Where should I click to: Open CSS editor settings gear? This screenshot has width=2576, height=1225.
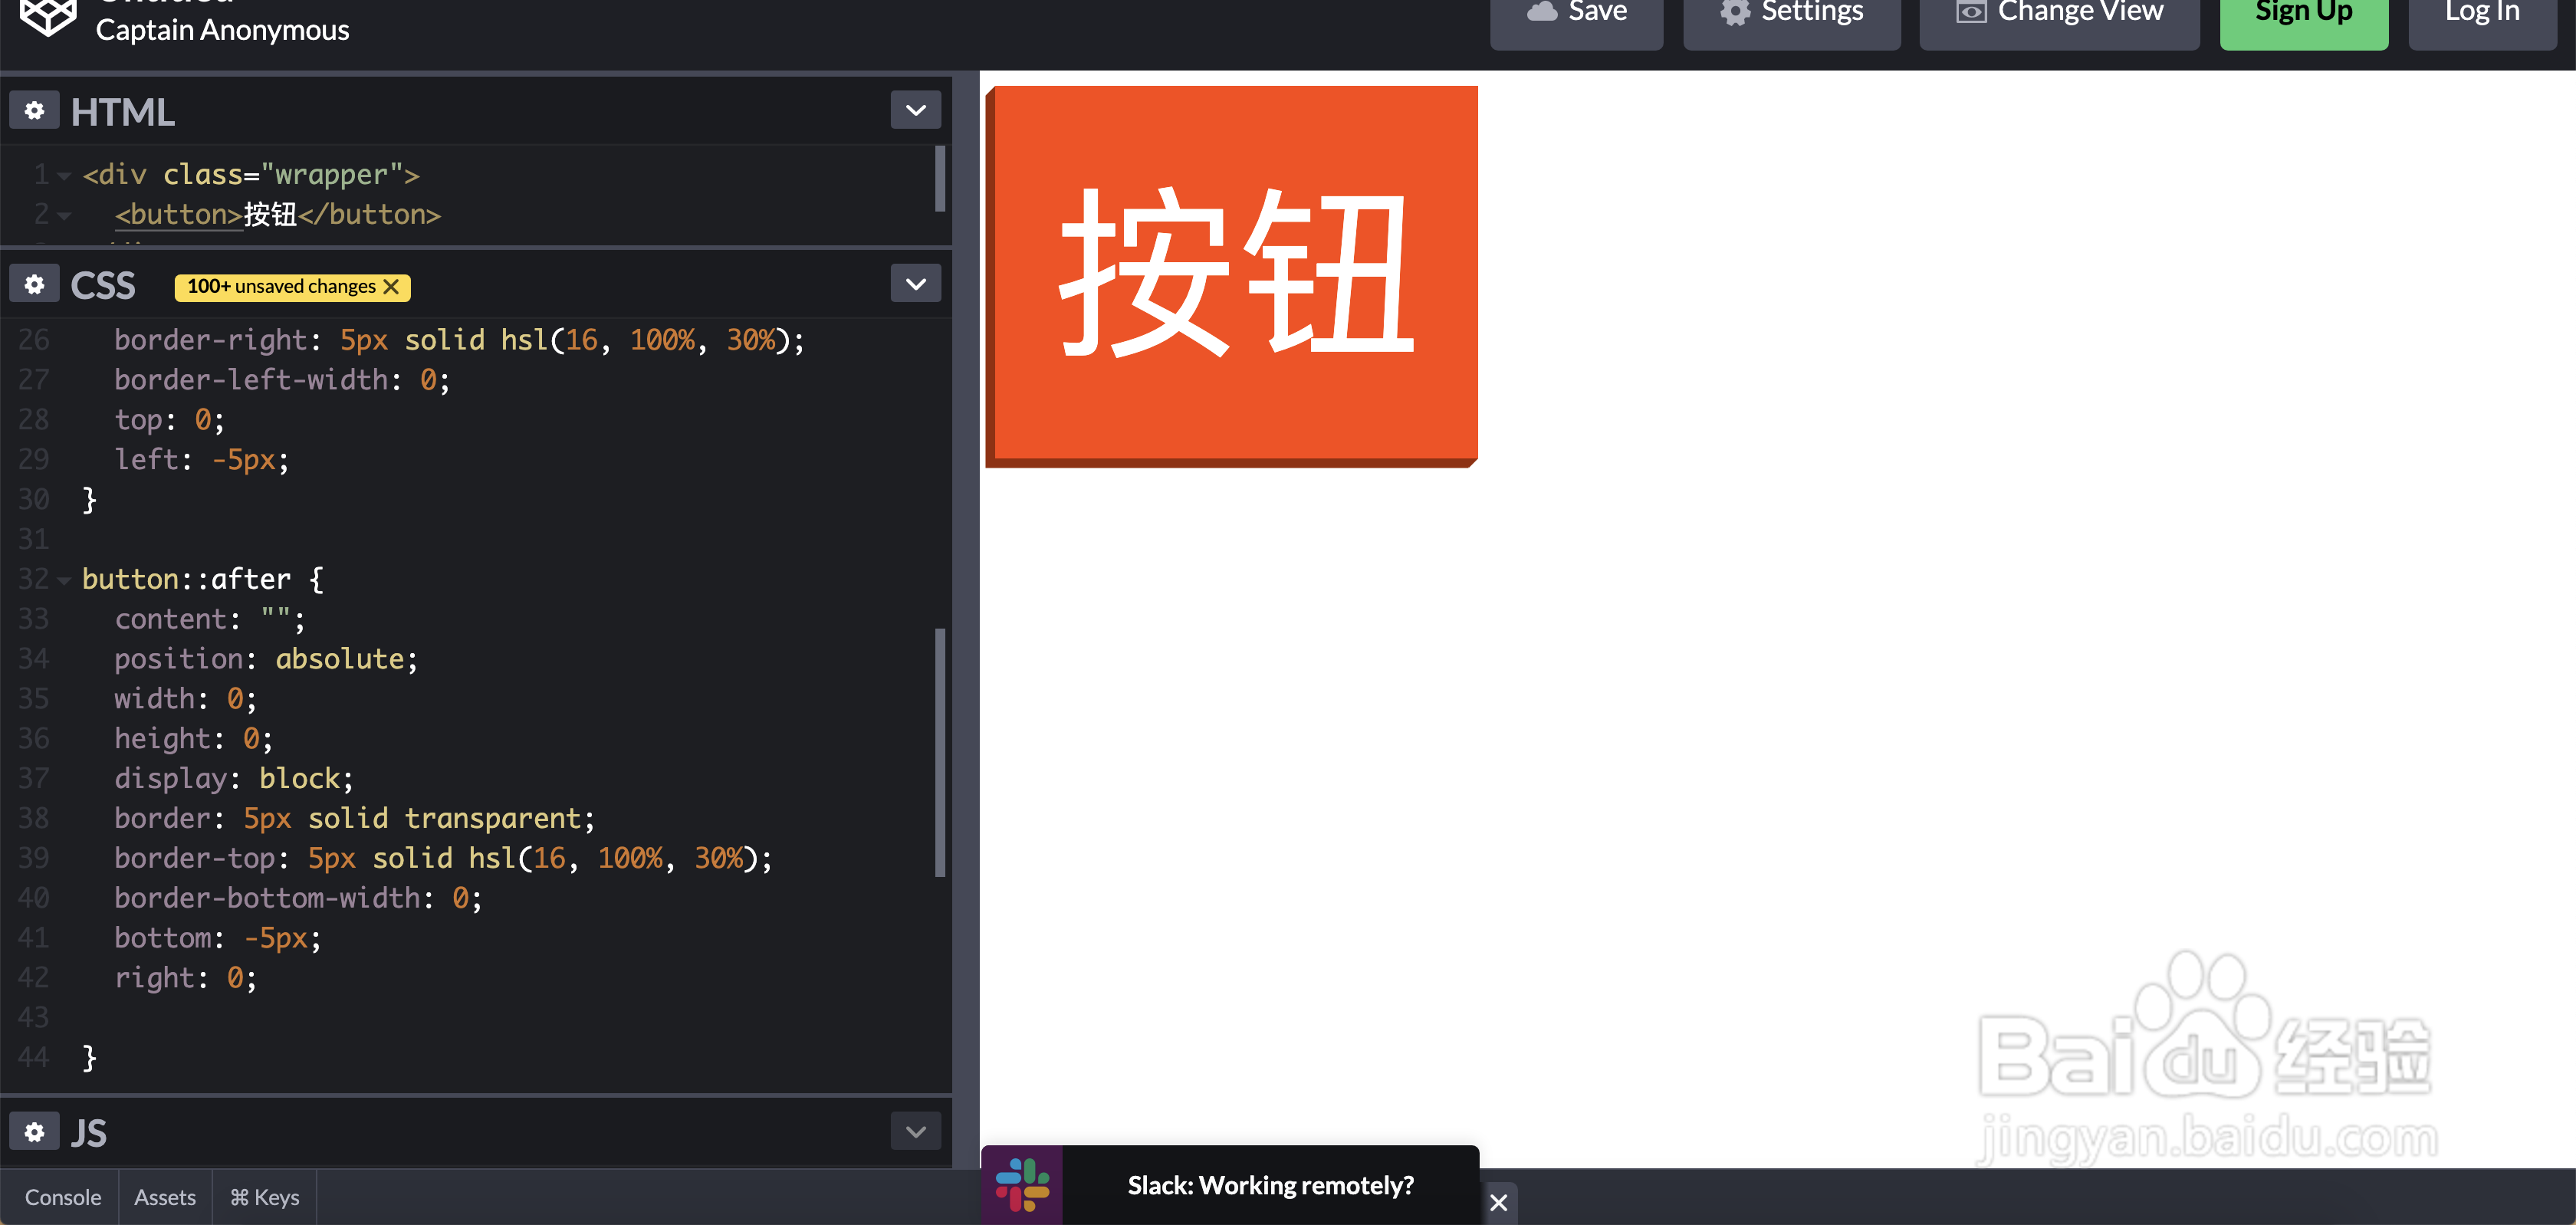point(34,285)
